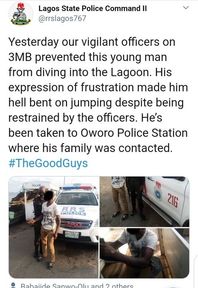Expand the tweet options chevron

(x=186, y=8)
